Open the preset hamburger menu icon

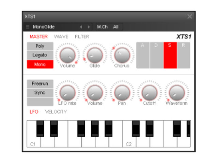[28, 27]
